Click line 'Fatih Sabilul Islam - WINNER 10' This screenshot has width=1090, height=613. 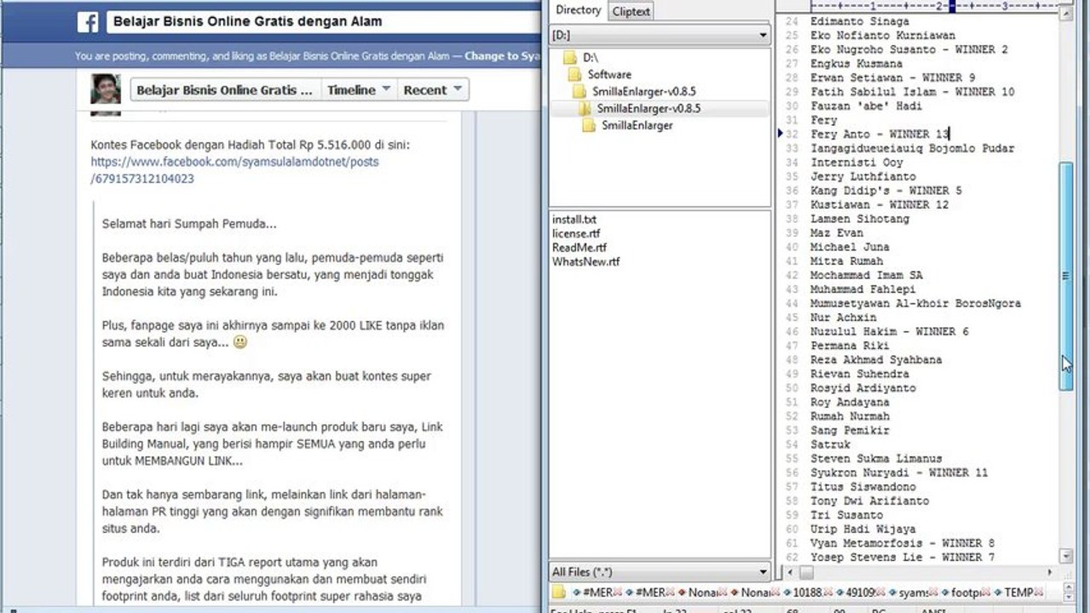(913, 92)
